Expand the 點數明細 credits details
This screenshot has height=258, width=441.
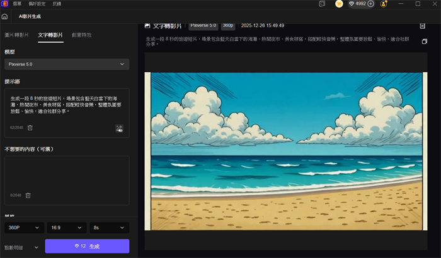click(x=21, y=247)
